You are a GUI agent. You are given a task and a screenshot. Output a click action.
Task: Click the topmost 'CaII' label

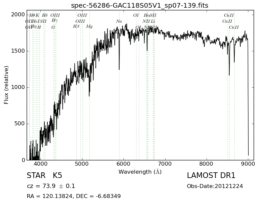tap(229, 15)
